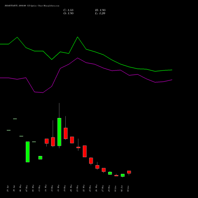Select the thin red candle for 01 Jun
Image resolution: width=198 pixels, height=198 pixels.
[116, 175]
